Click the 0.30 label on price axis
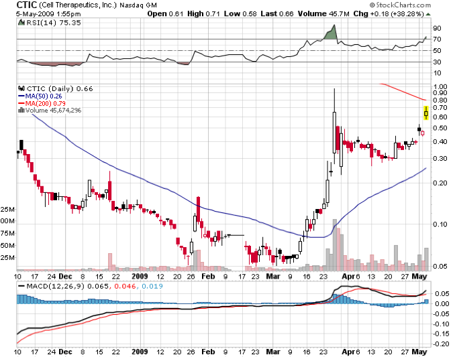The width and height of the screenshot is (453, 357). coord(440,158)
